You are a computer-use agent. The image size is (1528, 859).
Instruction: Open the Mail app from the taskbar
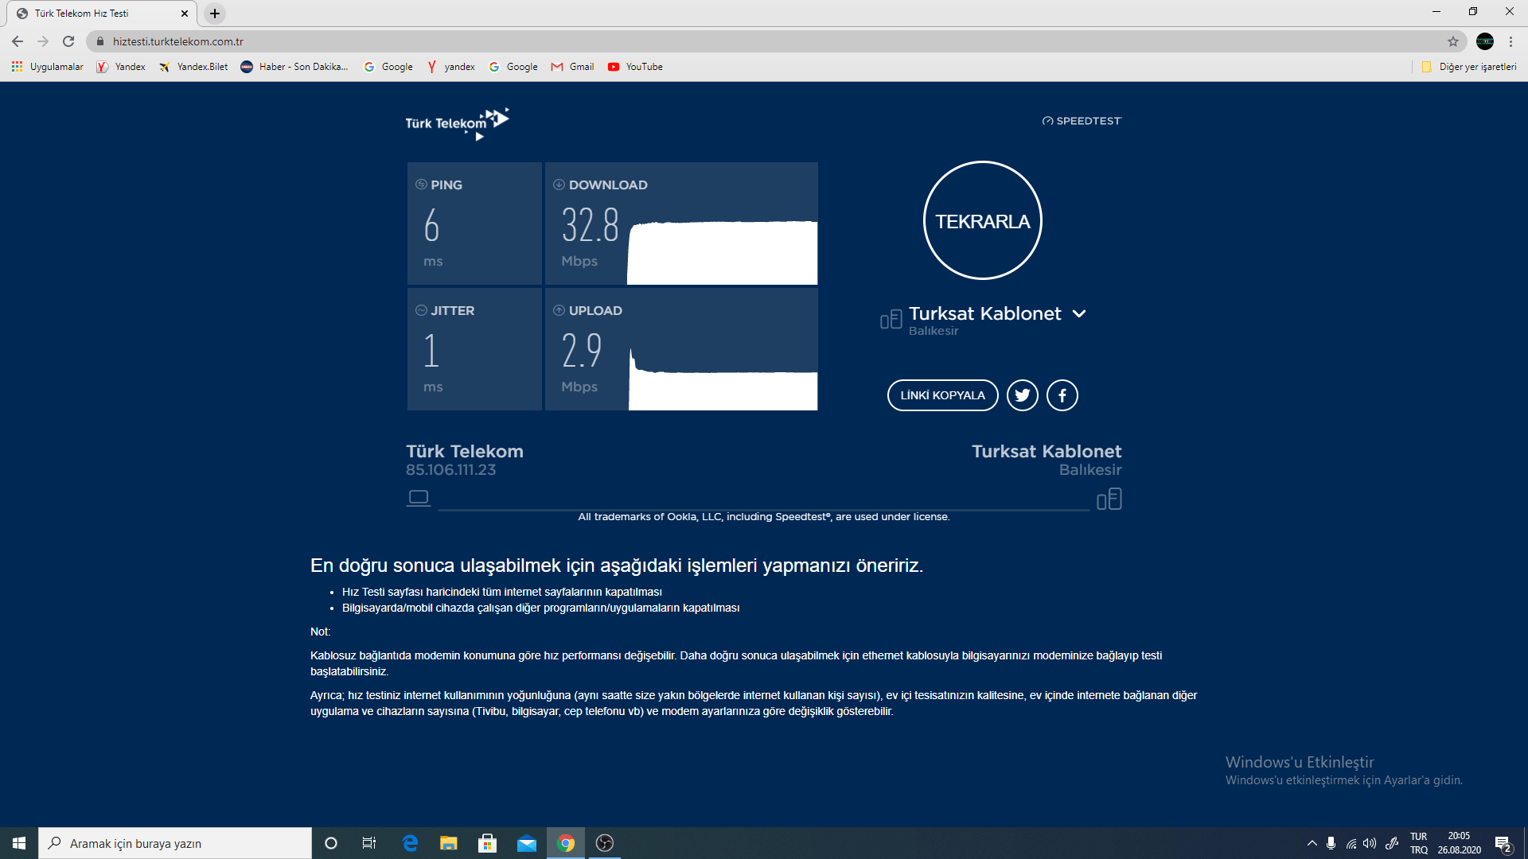tap(526, 843)
